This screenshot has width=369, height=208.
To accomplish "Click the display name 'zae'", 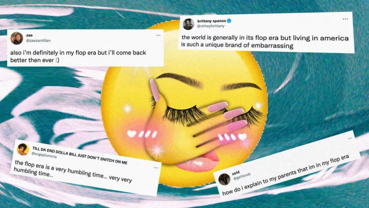I will tap(29, 36).
